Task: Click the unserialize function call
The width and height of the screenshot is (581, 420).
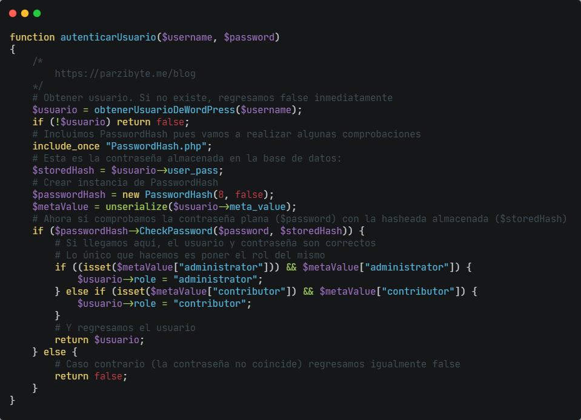Action: [x=136, y=207]
